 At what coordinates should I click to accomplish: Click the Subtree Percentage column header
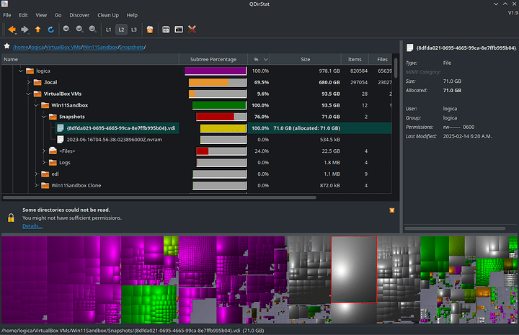(x=213, y=59)
